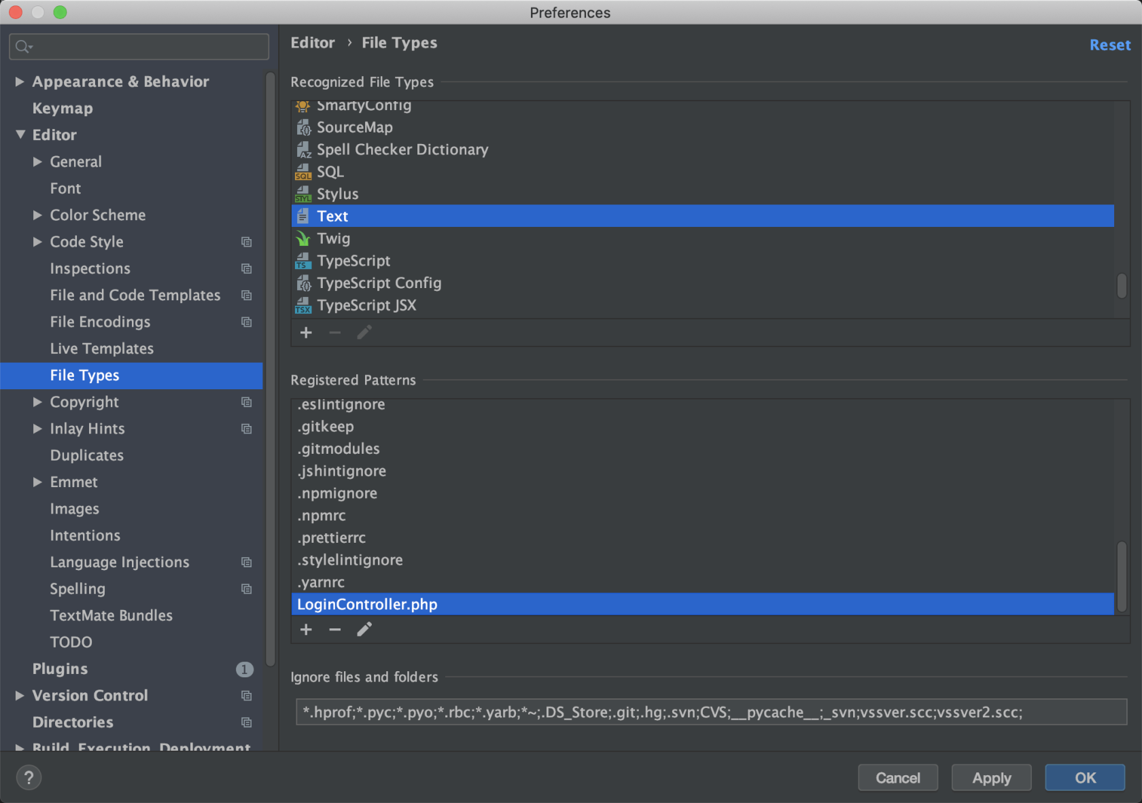Click the Editor breadcrumb at the top
1142x803 pixels.
tap(313, 42)
